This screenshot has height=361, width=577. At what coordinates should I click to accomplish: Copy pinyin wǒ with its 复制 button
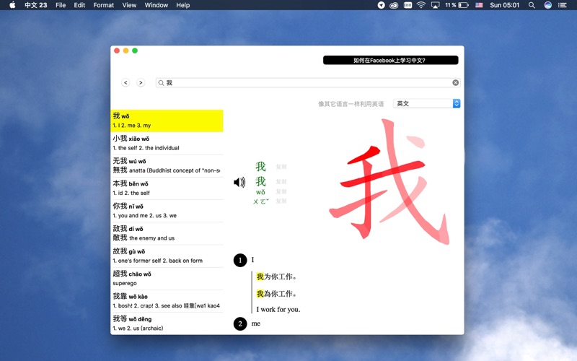point(281,191)
